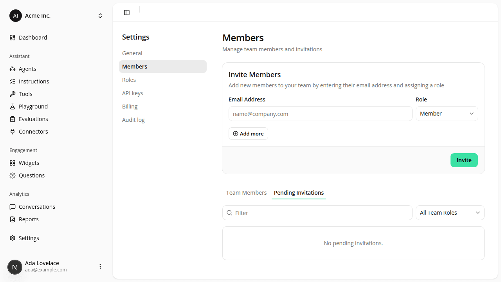Image resolution: width=501 pixels, height=282 pixels.
Task: Open user menu three-dot icon
Action: (100, 266)
